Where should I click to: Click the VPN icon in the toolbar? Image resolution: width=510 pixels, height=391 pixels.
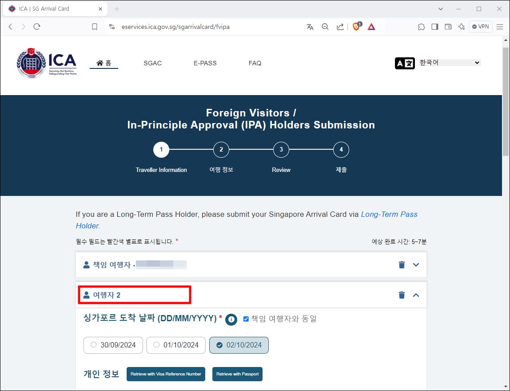coord(480,27)
